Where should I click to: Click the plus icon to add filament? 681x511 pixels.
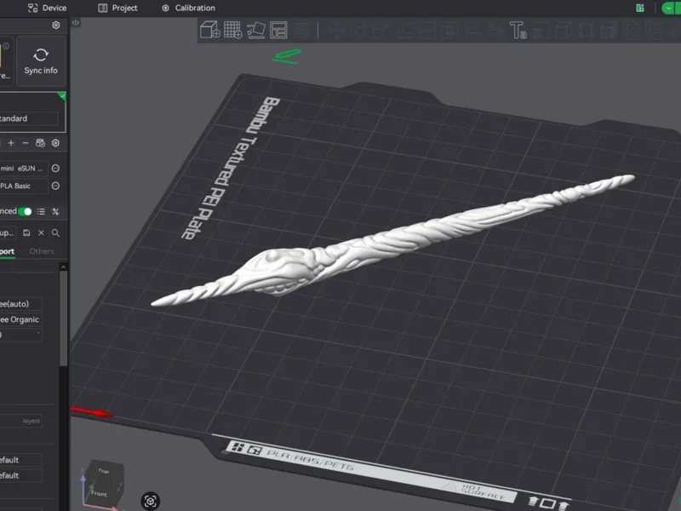pos(11,143)
